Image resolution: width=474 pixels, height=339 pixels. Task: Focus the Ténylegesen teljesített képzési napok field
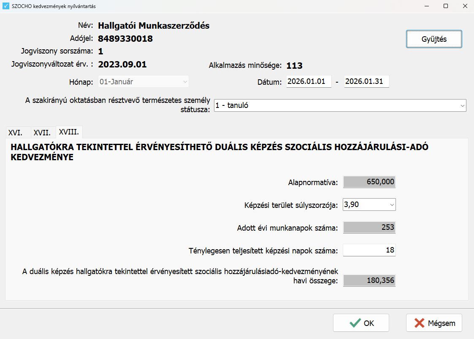tap(369, 250)
